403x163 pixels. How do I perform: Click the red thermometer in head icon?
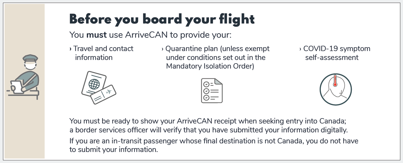click(335, 80)
